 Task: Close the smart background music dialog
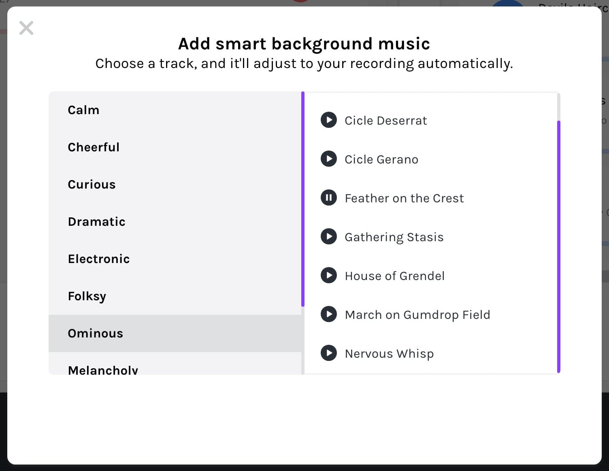tap(26, 28)
